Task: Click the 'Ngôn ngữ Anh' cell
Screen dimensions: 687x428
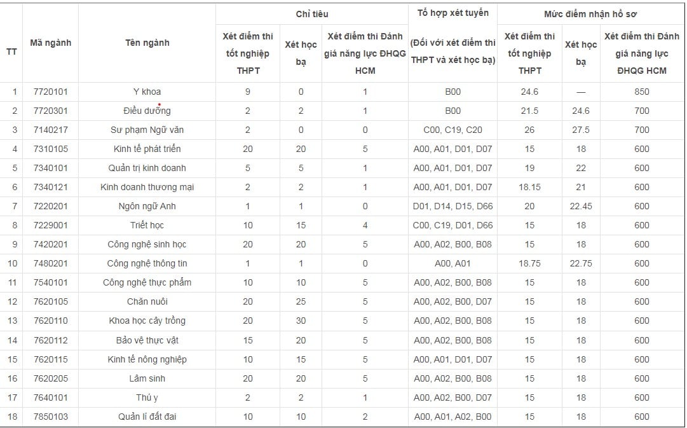Action: 147,206
